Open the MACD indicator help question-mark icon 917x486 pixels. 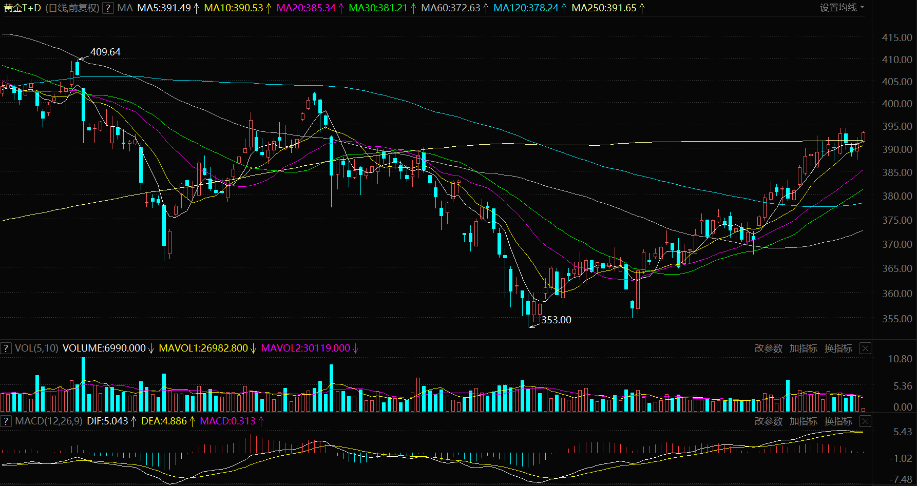click(6, 421)
